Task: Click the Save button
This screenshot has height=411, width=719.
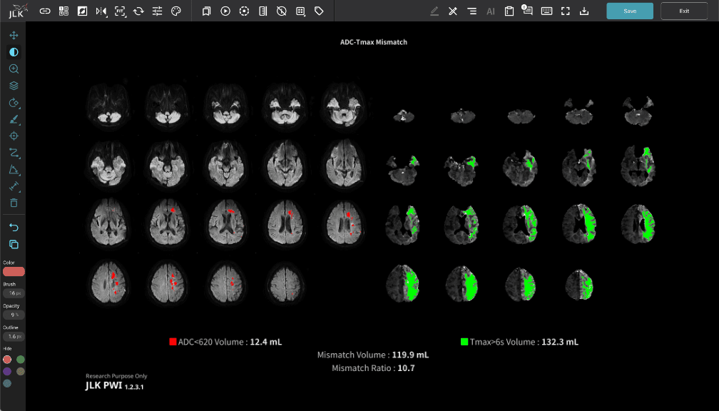Action: click(x=630, y=11)
